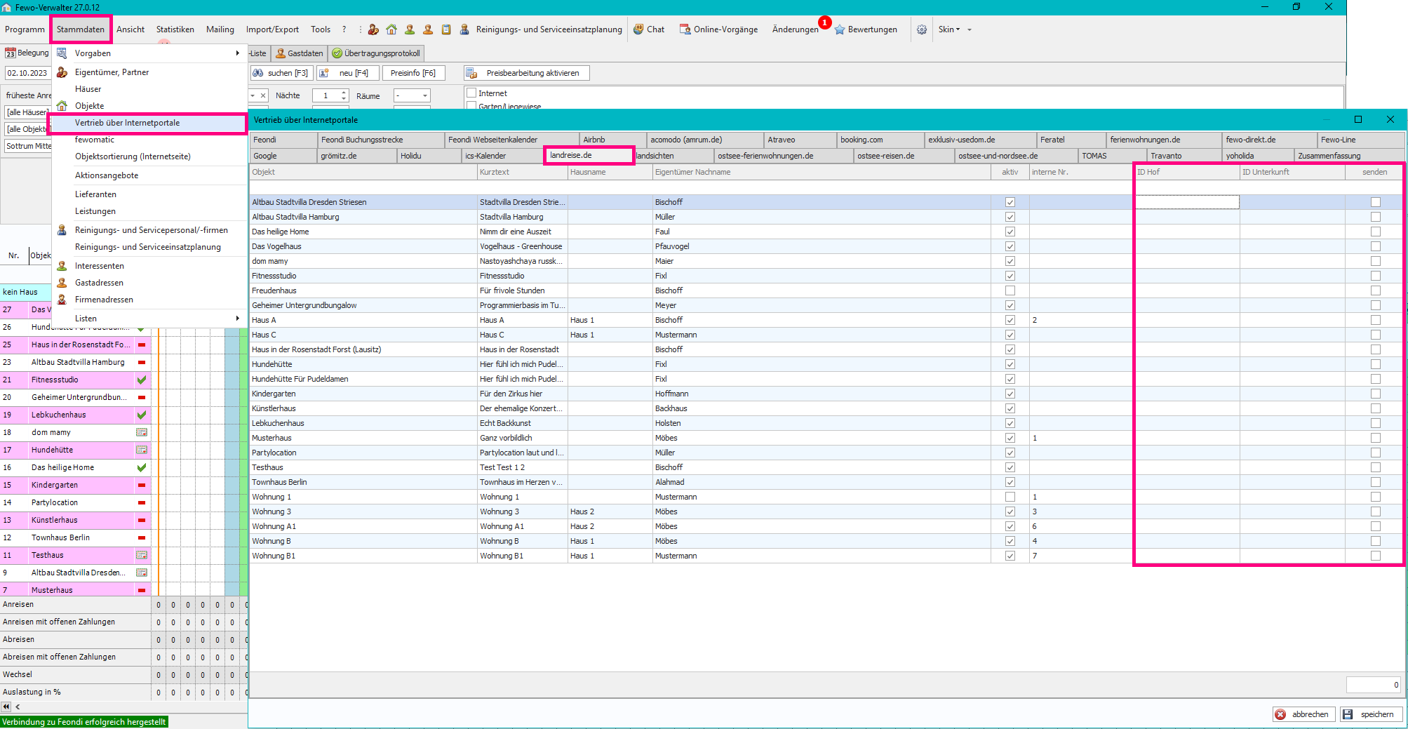Click the orange person guest addresses toolbar icon
Image resolution: width=1408 pixels, height=729 pixels.
click(x=428, y=29)
